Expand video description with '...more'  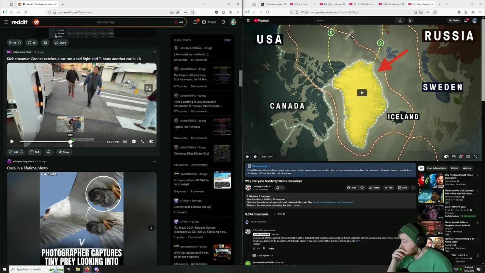296,205
